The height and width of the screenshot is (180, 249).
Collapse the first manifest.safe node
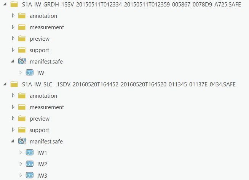tap(13, 61)
